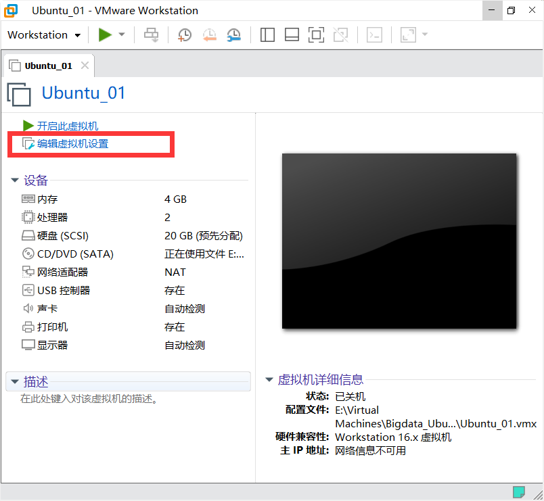Screen dimensions: 544x501
Task: Click the 20 GB (预先分配) value
Action: [204, 236]
